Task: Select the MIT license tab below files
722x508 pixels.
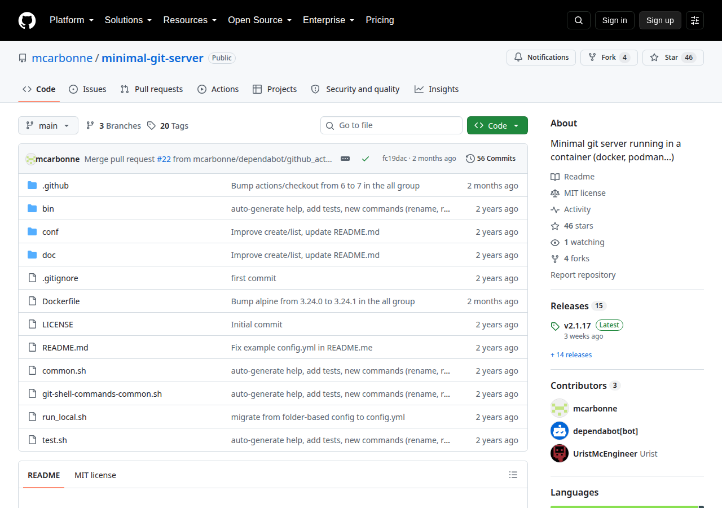Action: click(x=95, y=475)
